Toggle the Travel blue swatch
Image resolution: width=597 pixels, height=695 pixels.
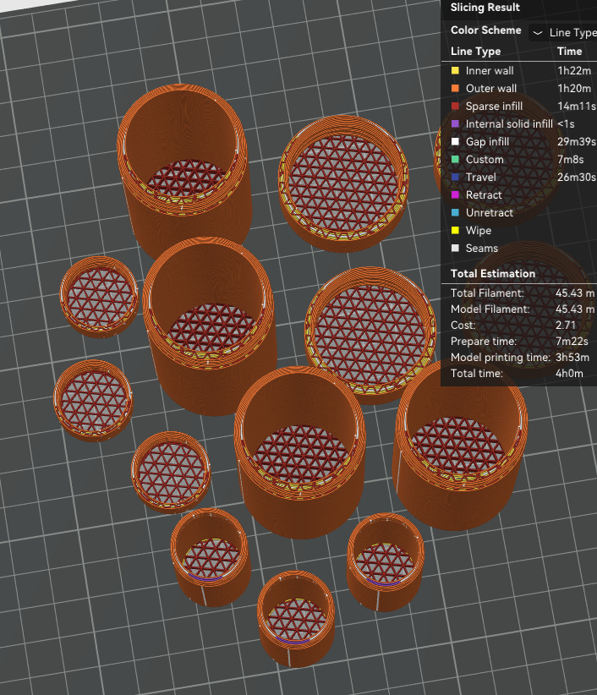(455, 177)
